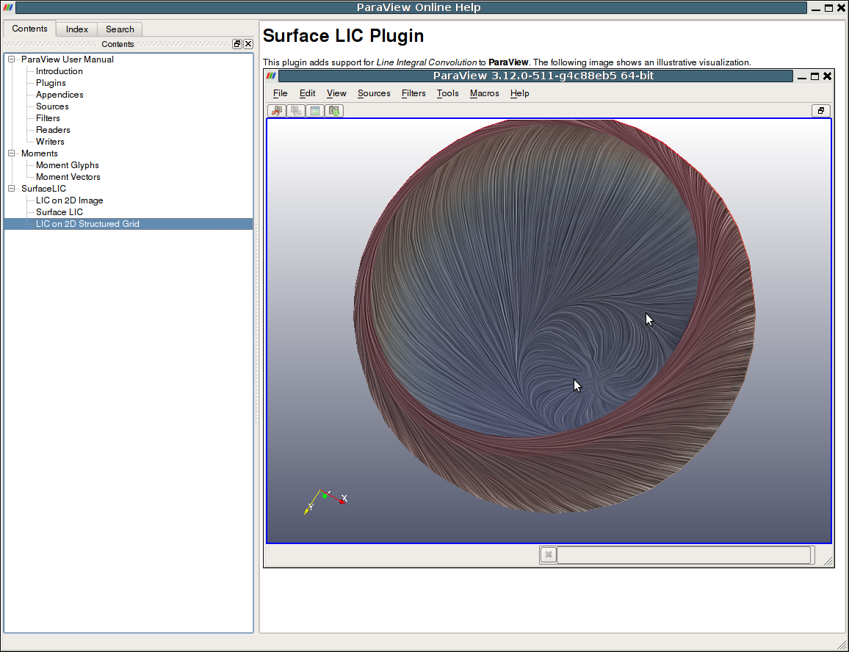This screenshot has width=849, height=652.
Task: Collapse the SurfaceLIC tree node
Action: point(10,189)
